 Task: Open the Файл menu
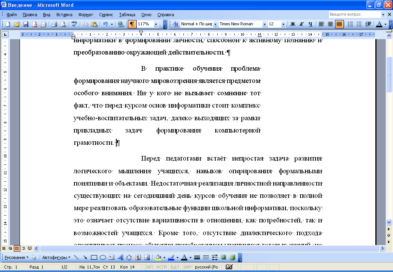coord(12,15)
